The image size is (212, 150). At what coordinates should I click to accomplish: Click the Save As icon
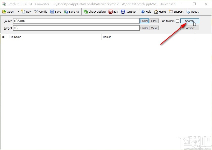[71, 12]
